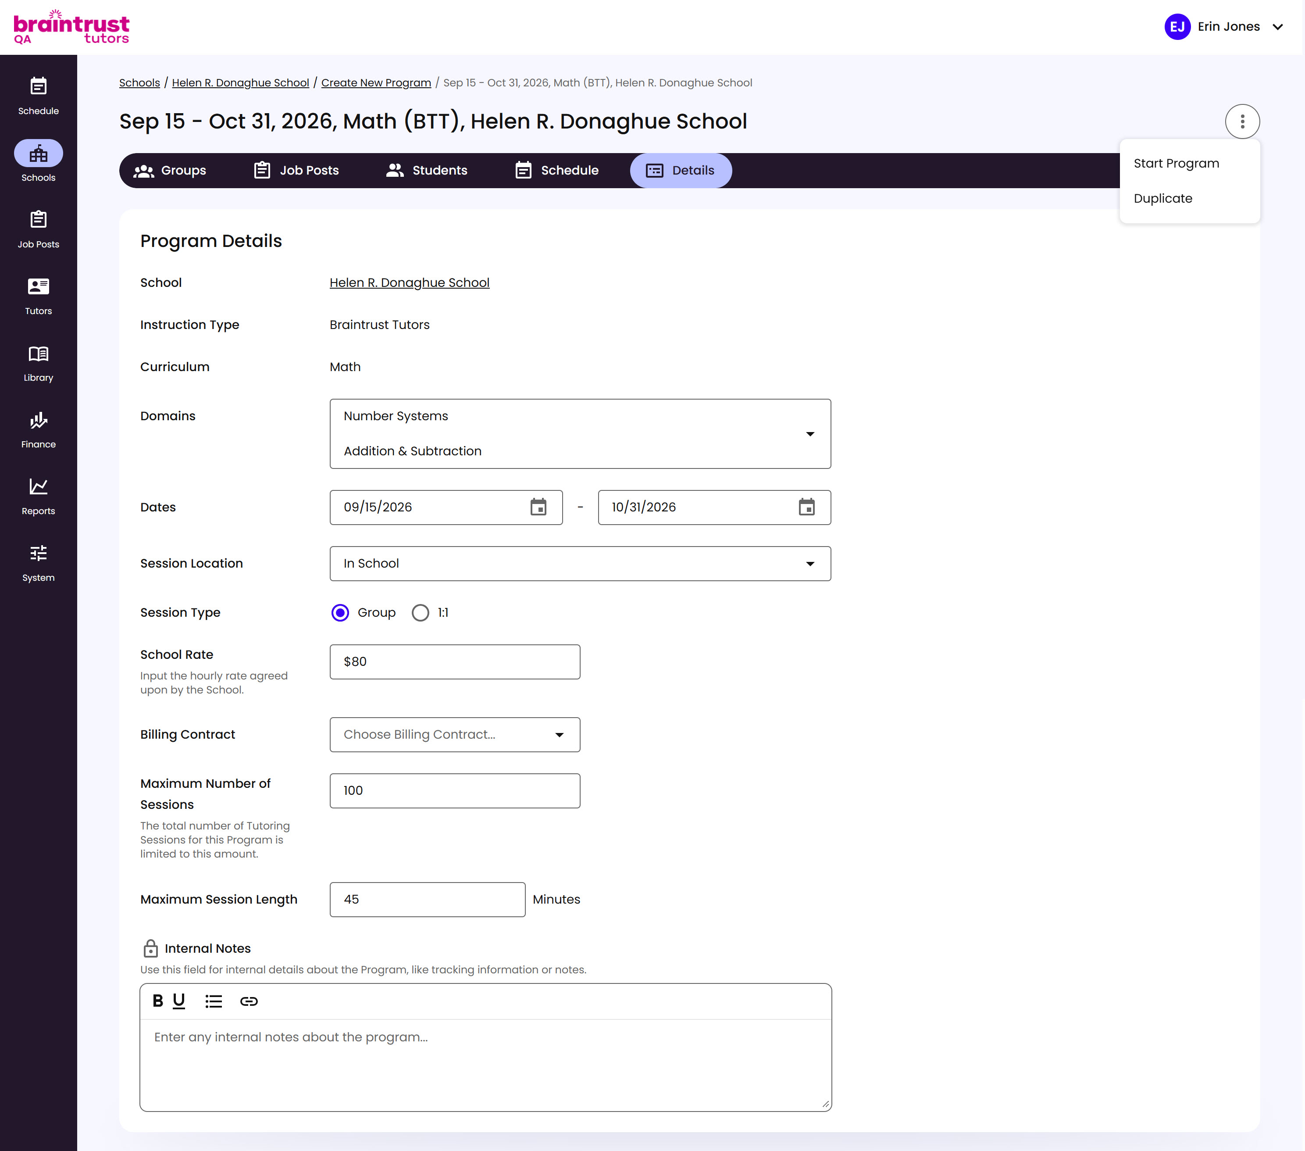Viewport: 1305px width, 1151px height.
Task: Go to Job Posts in sidebar
Action: click(38, 229)
